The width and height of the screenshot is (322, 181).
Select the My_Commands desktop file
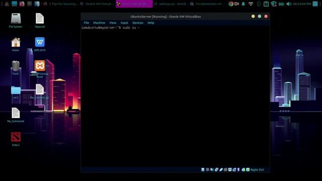coord(16,115)
